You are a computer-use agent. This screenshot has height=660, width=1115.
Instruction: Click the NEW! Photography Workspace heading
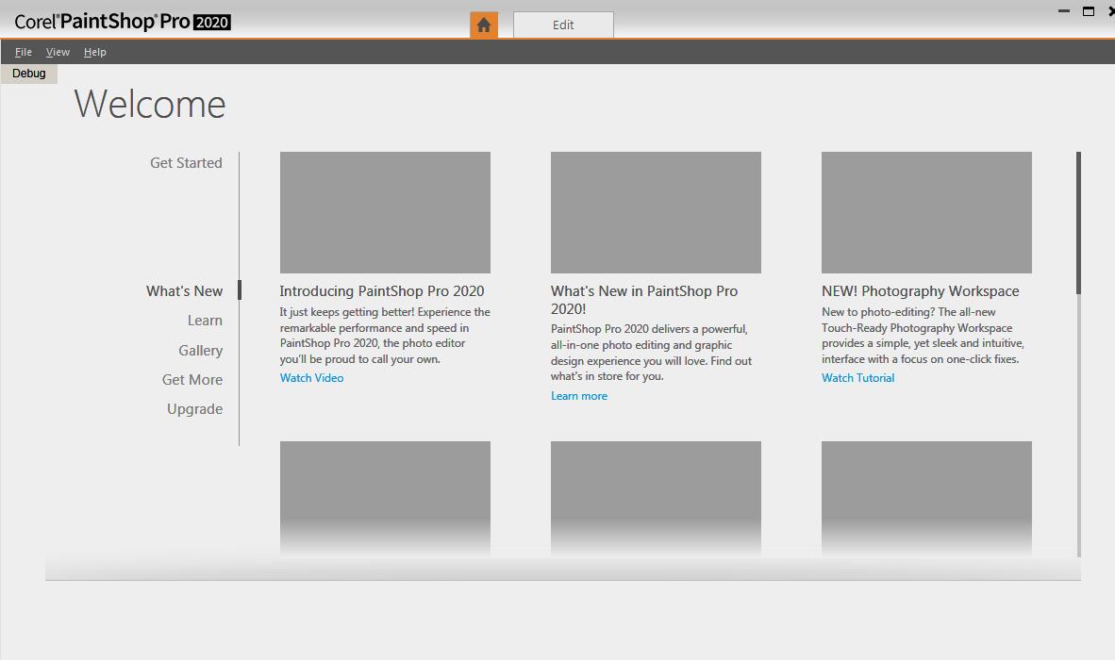coord(920,291)
